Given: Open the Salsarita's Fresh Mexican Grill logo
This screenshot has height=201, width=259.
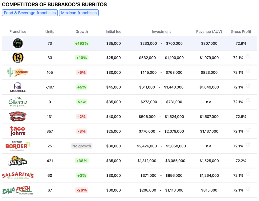Looking at the screenshot, I should pyautogui.click(x=18, y=175).
